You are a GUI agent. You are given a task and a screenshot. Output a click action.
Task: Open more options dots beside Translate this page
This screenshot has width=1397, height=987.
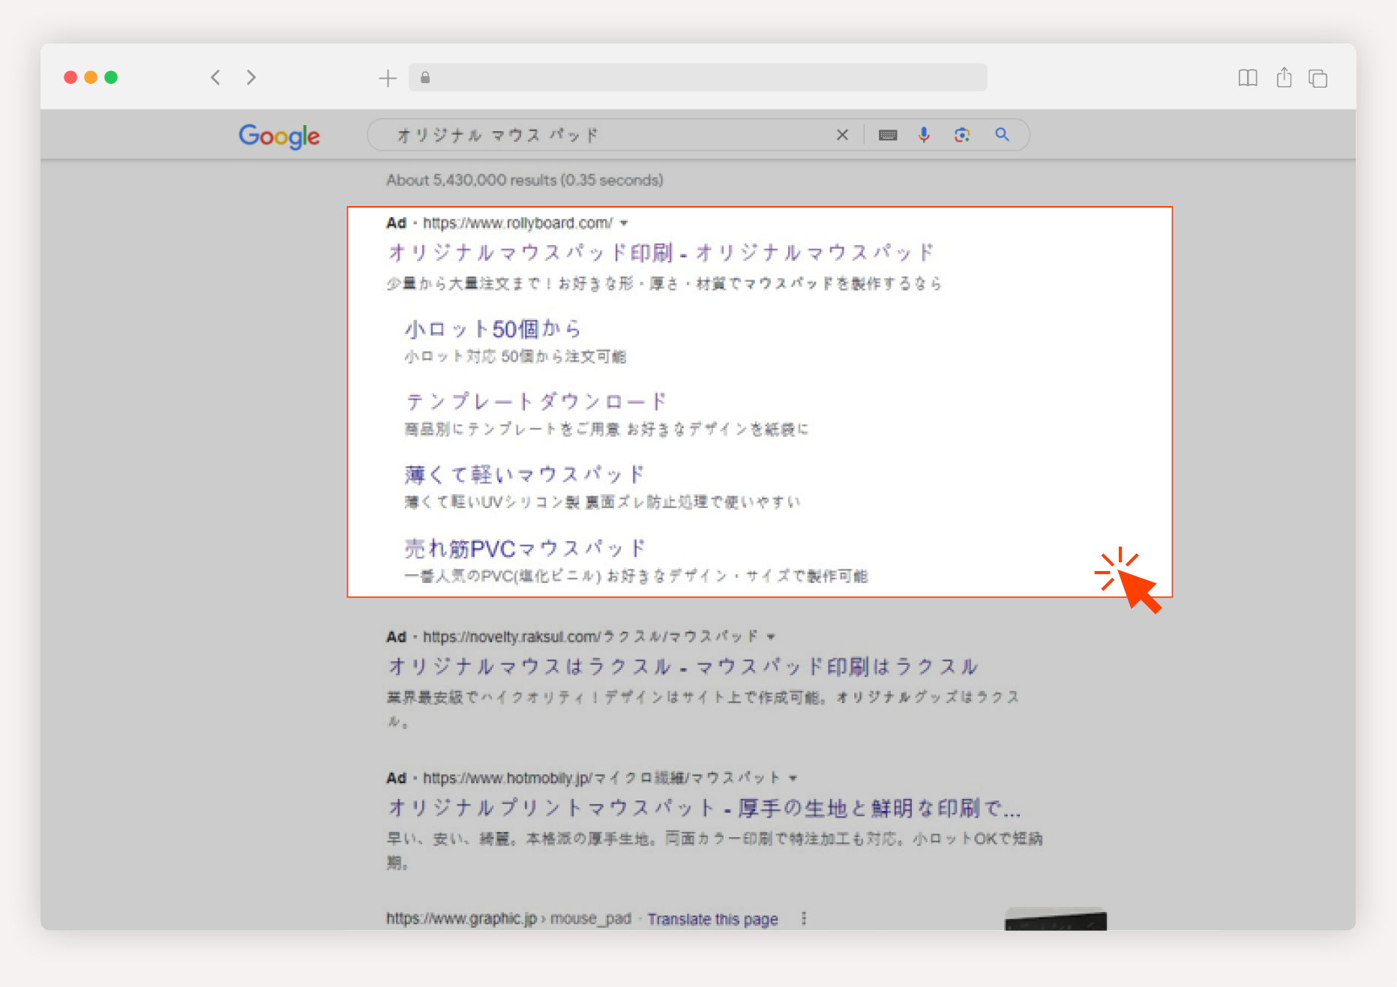point(804,918)
